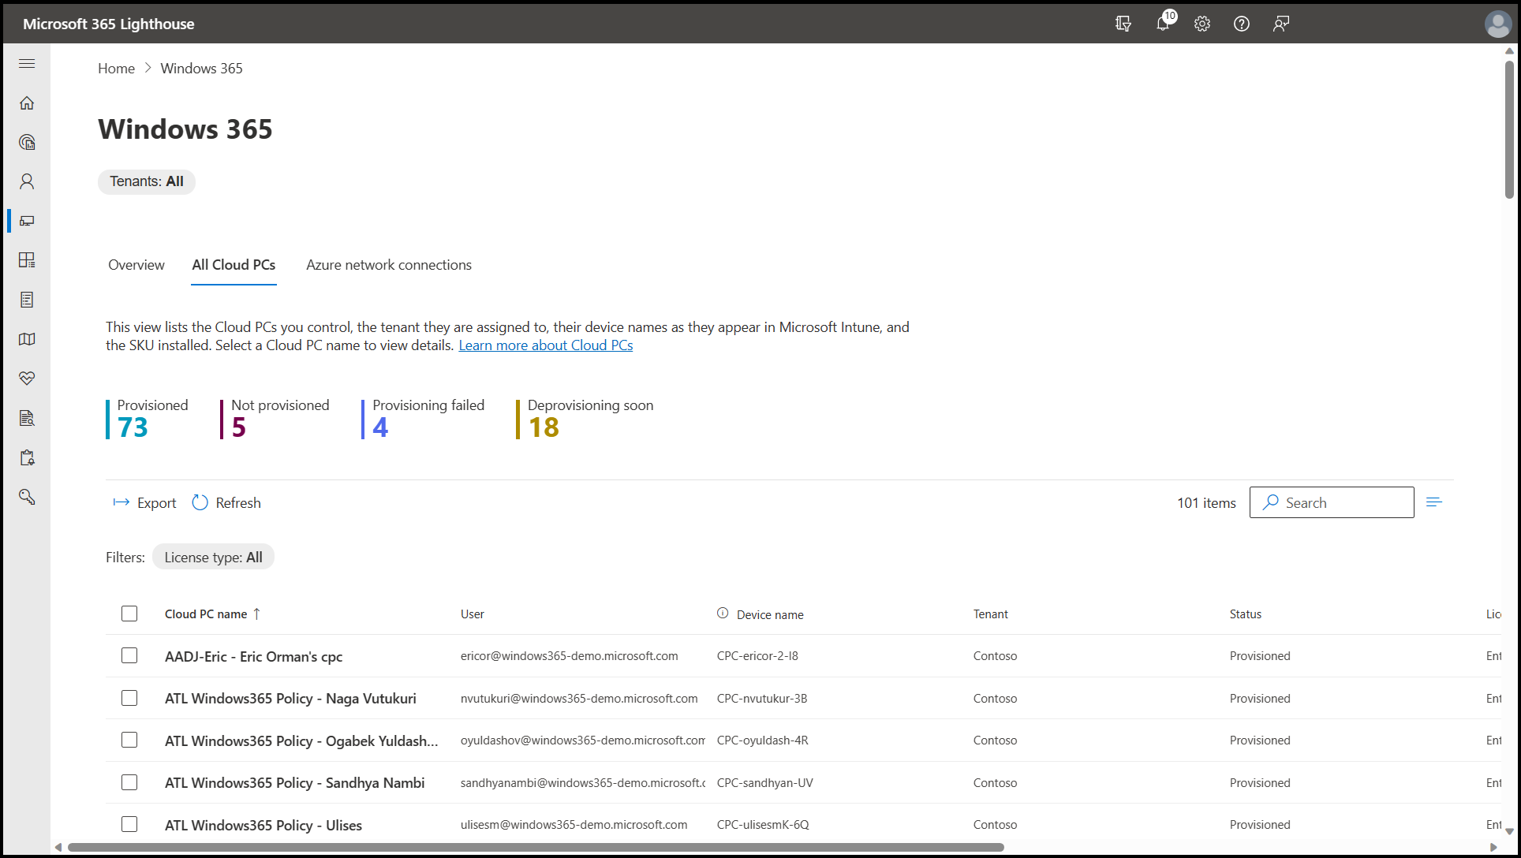
Task: Select the AADJ-Eric row checkbox
Action: [129, 656]
